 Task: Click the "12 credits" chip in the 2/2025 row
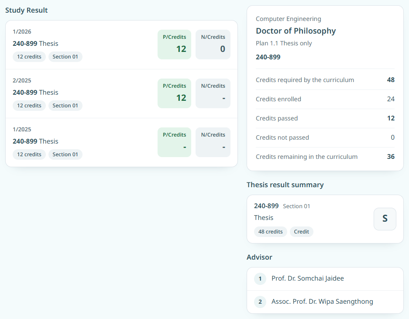coord(29,105)
